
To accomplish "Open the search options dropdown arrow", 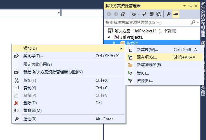I will coord(198,23).
